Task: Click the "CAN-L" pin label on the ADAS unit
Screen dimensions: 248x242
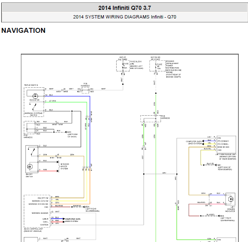Action: [46, 222]
